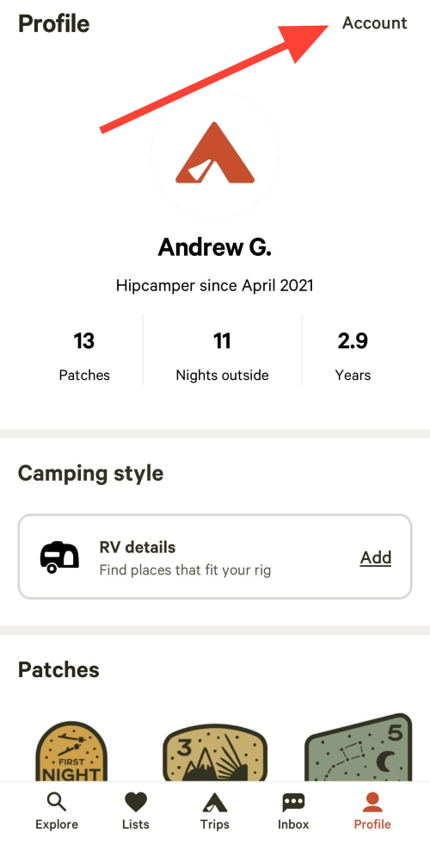430x858 pixels.
Task: Add RV details
Action: pyautogui.click(x=375, y=557)
